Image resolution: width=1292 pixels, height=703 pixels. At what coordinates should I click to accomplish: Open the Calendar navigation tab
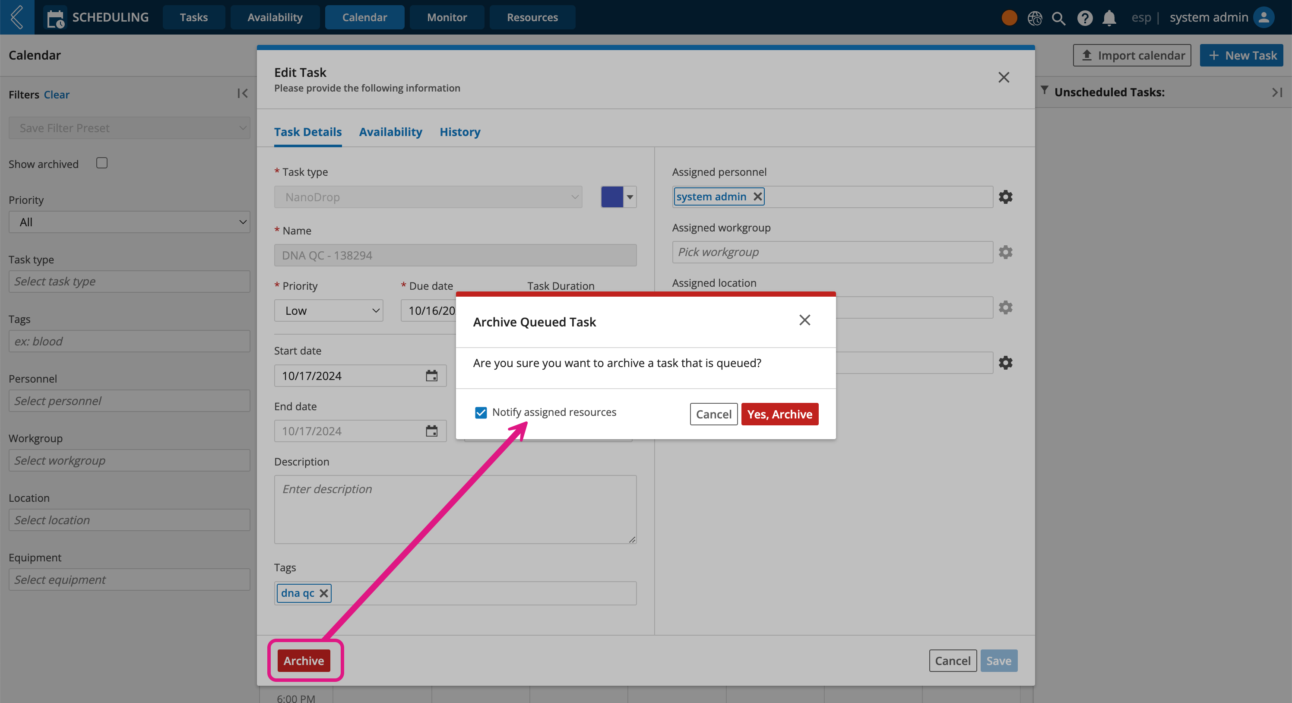pyautogui.click(x=364, y=17)
